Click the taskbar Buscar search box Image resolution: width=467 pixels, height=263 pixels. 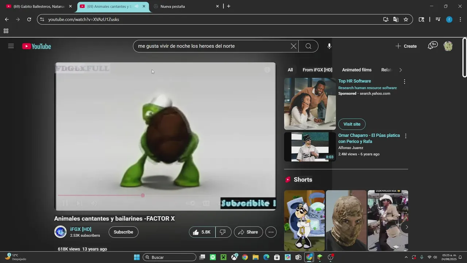point(170,257)
